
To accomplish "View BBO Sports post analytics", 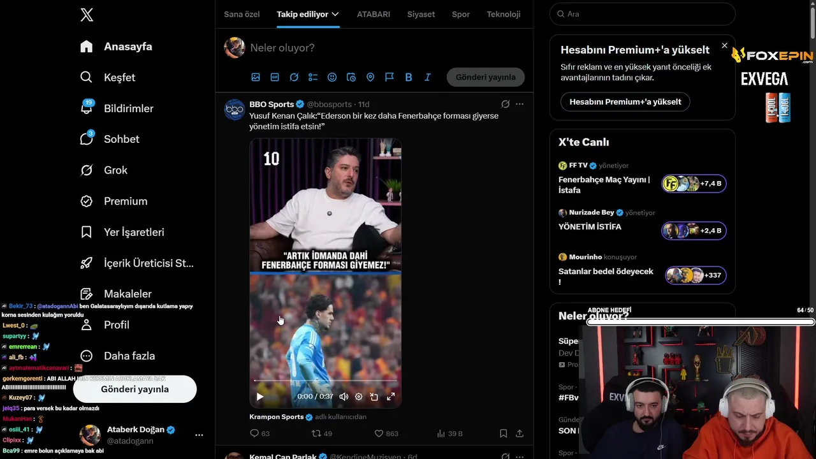I will [449, 433].
